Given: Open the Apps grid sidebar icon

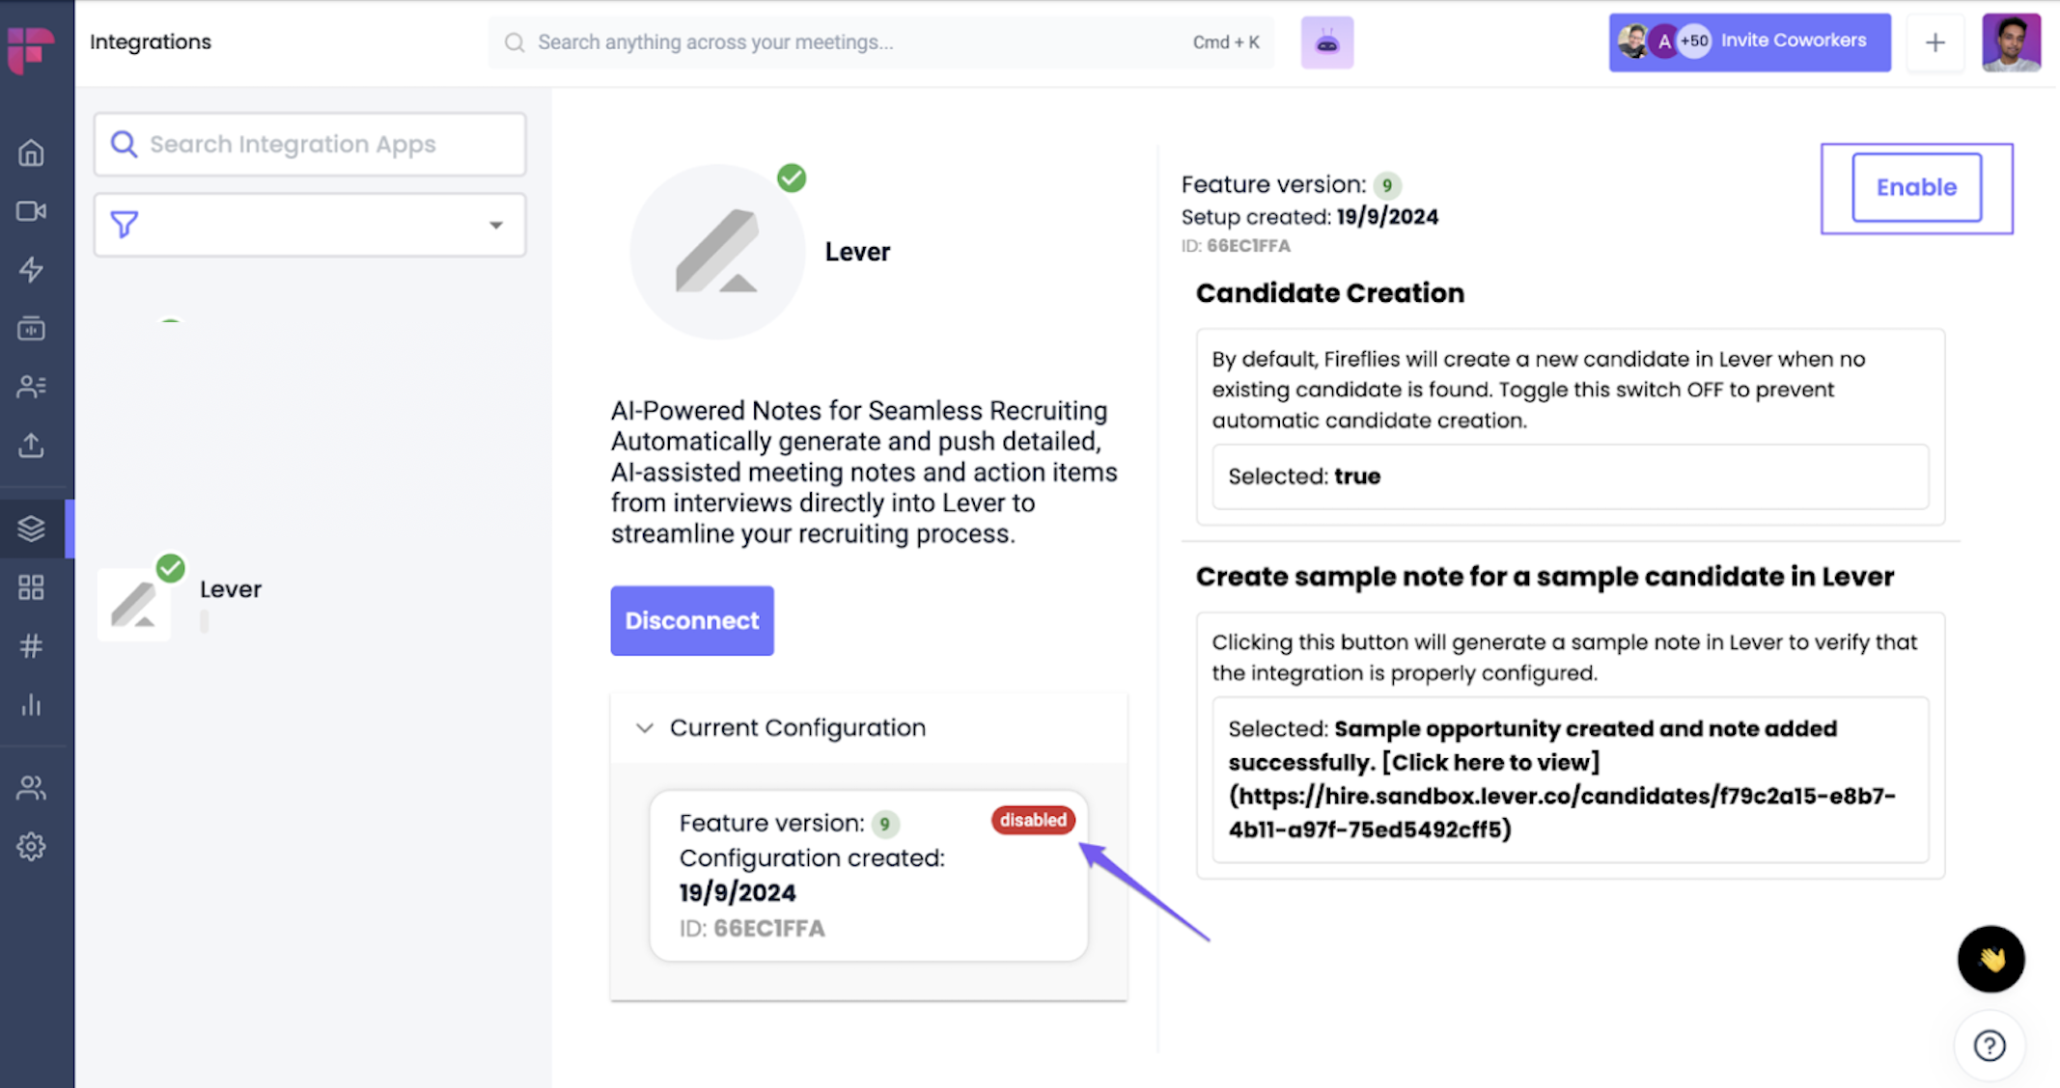Looking at the screenshot, I should [31, 587].
